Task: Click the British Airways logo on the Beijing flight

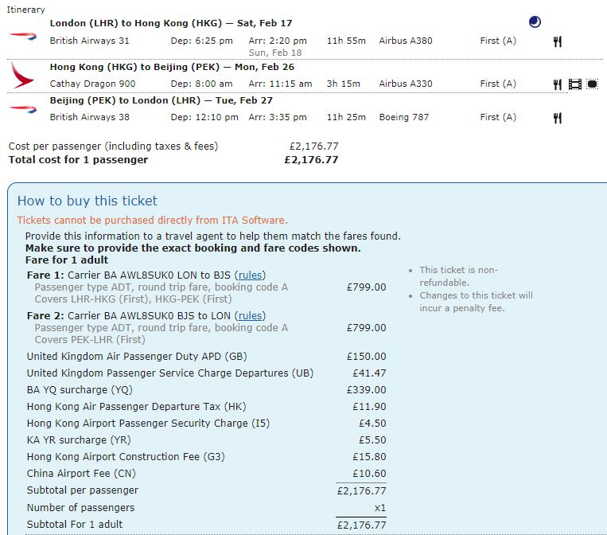Action: pos(23,110)
